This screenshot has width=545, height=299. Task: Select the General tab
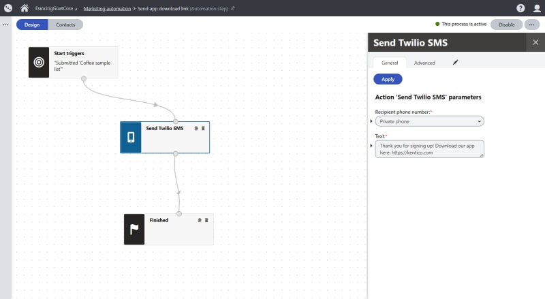click(x=390, y=63)
